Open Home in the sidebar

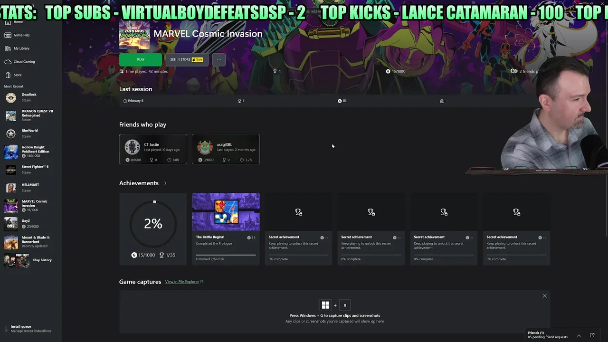click(18, 22)
